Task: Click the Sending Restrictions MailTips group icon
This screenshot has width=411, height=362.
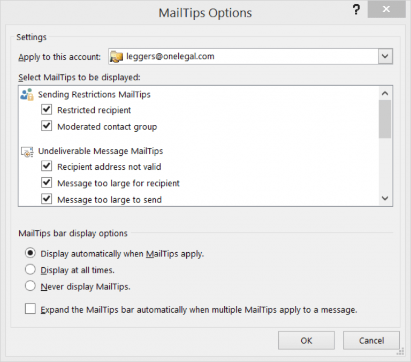Action: coord(27,95)
